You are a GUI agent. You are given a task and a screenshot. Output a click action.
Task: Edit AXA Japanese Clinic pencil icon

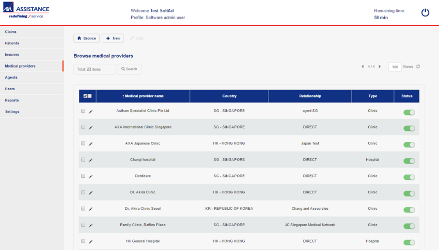(x=90, y=144)
